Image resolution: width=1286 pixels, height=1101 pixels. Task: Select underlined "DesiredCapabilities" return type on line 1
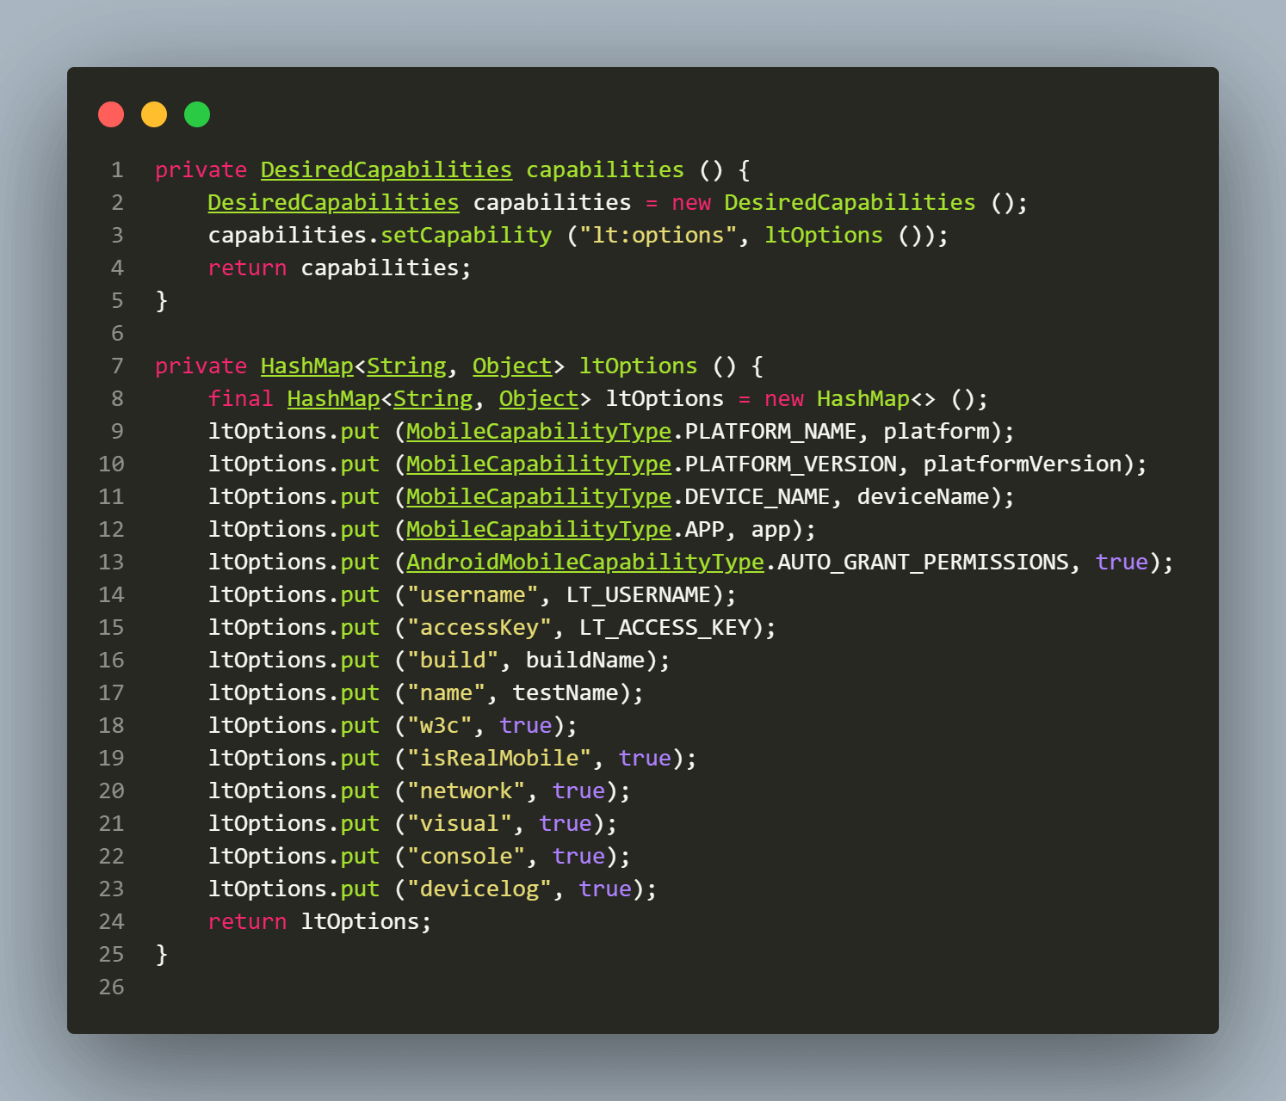coord(386,170)
